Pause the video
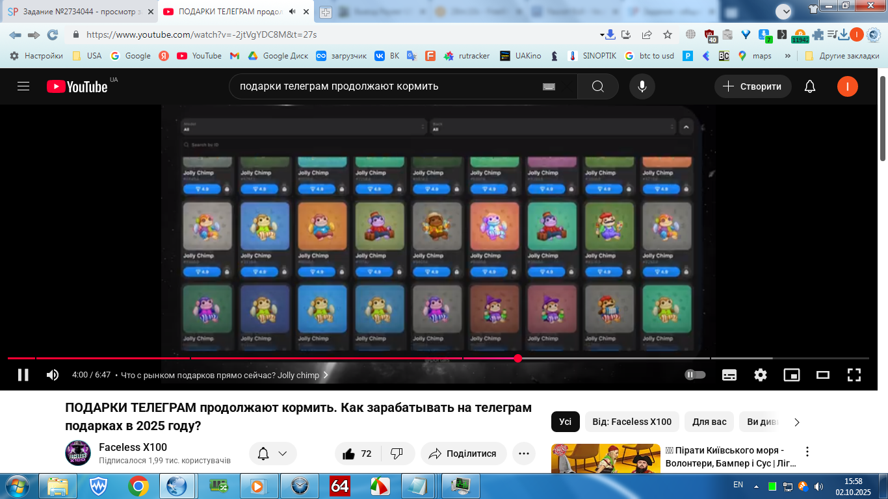 [23, 375]
